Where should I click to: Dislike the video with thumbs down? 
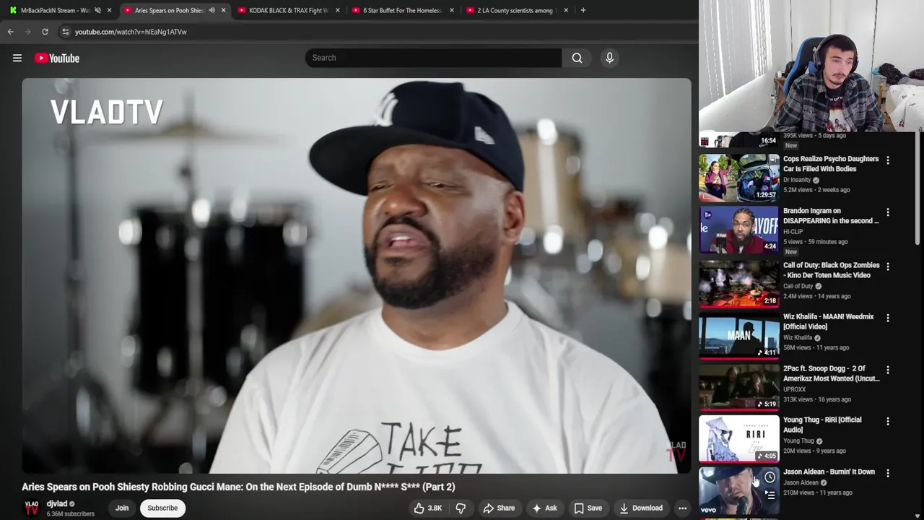[461, 508]
